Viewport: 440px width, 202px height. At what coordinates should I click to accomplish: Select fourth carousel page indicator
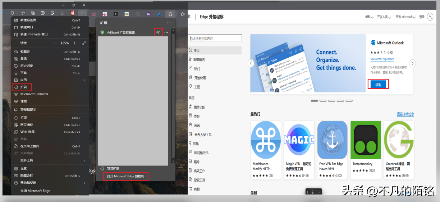click(x=340, y=101)
